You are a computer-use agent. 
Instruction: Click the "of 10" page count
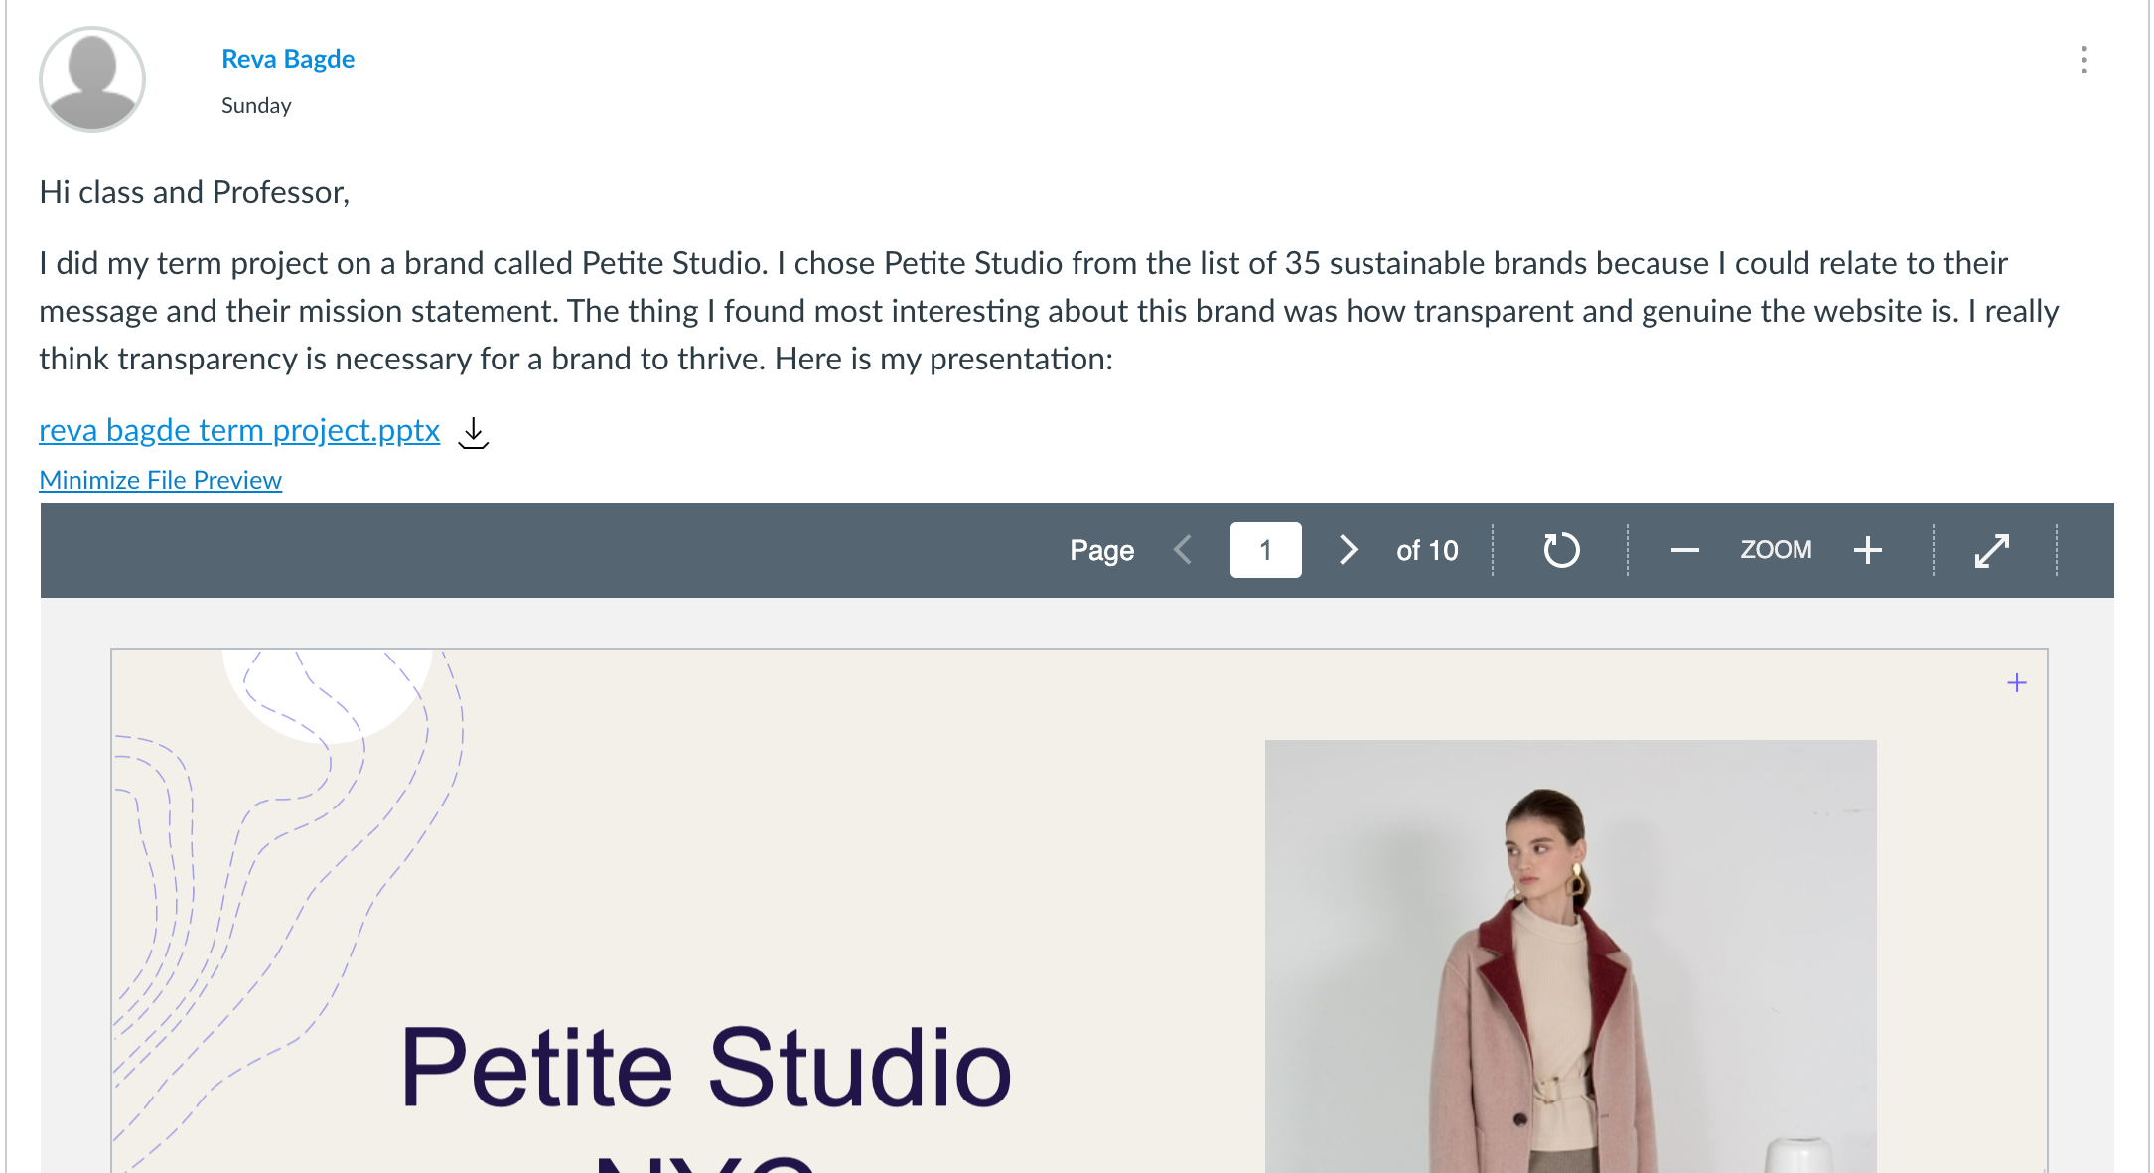tap(1427, 550)
